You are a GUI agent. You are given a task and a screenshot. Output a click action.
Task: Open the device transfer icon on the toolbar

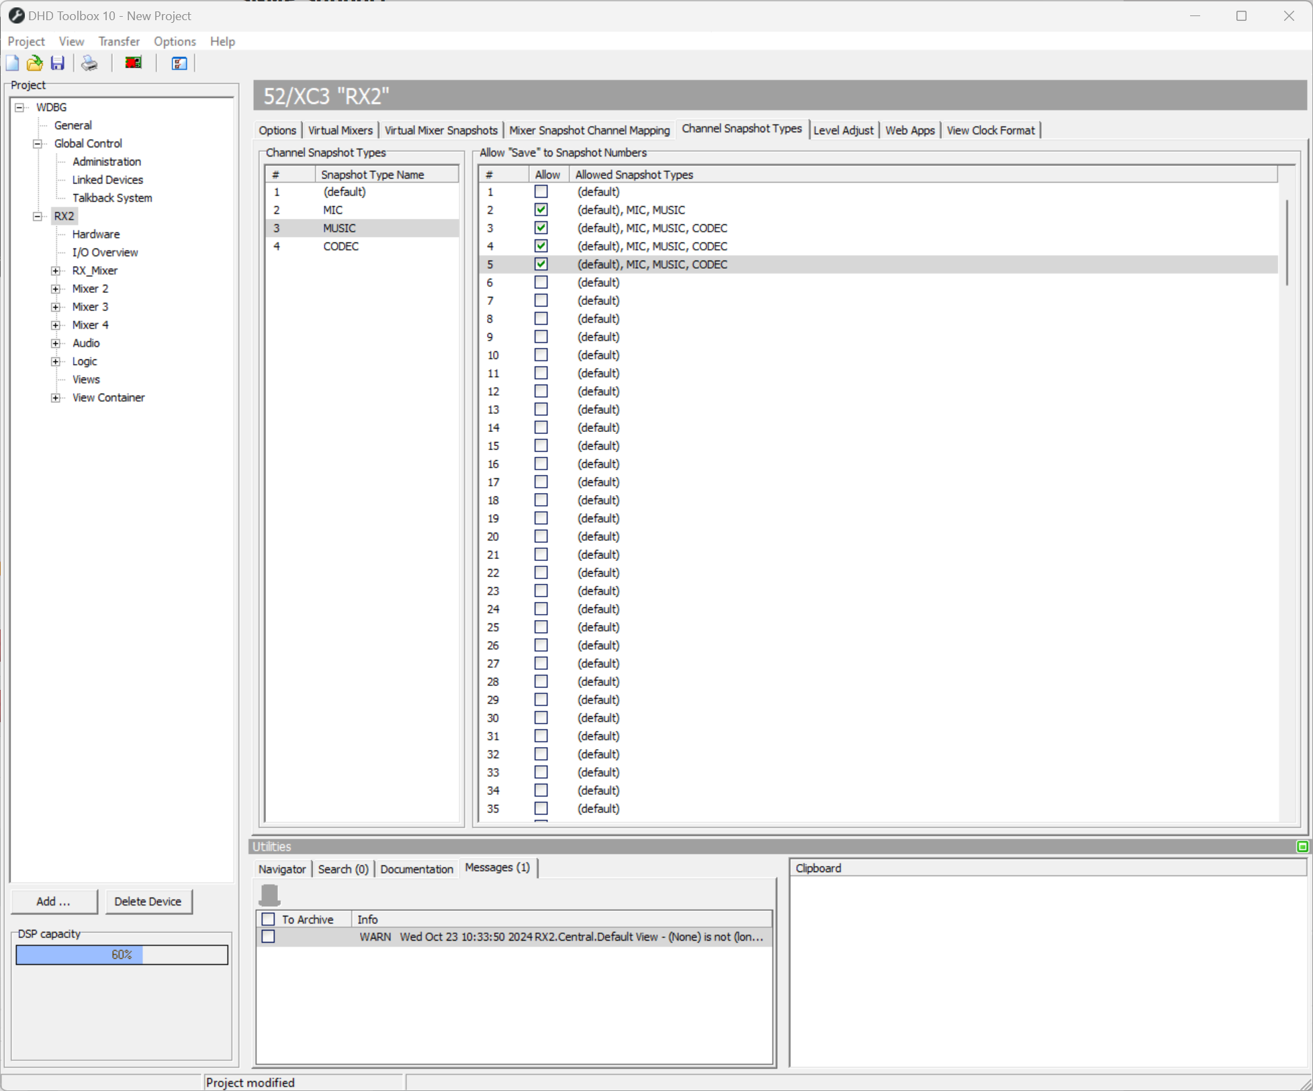coord(132,62)
